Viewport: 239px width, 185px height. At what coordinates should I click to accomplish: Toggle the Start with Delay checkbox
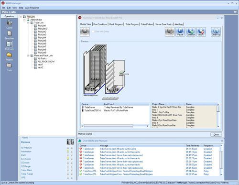pyautogui.click(x=93, y=32)
